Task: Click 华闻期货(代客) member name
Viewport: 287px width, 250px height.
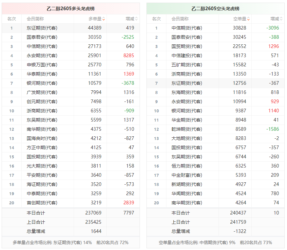Action: 187,193
